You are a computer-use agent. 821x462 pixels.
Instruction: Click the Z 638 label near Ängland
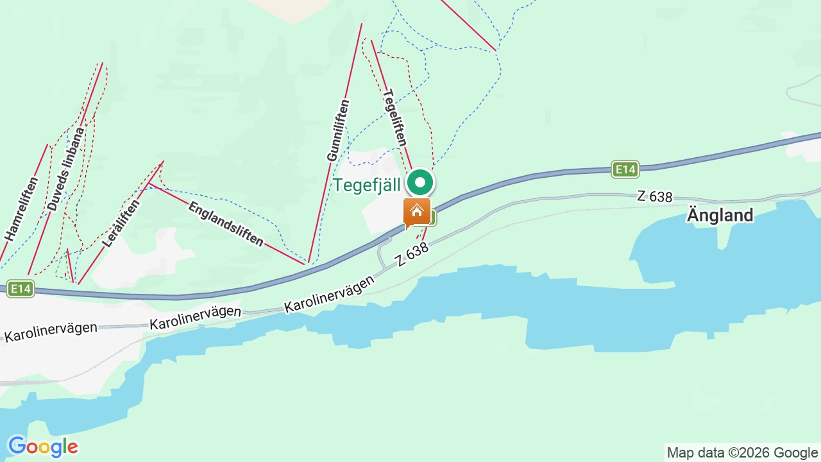coord(655,196)
